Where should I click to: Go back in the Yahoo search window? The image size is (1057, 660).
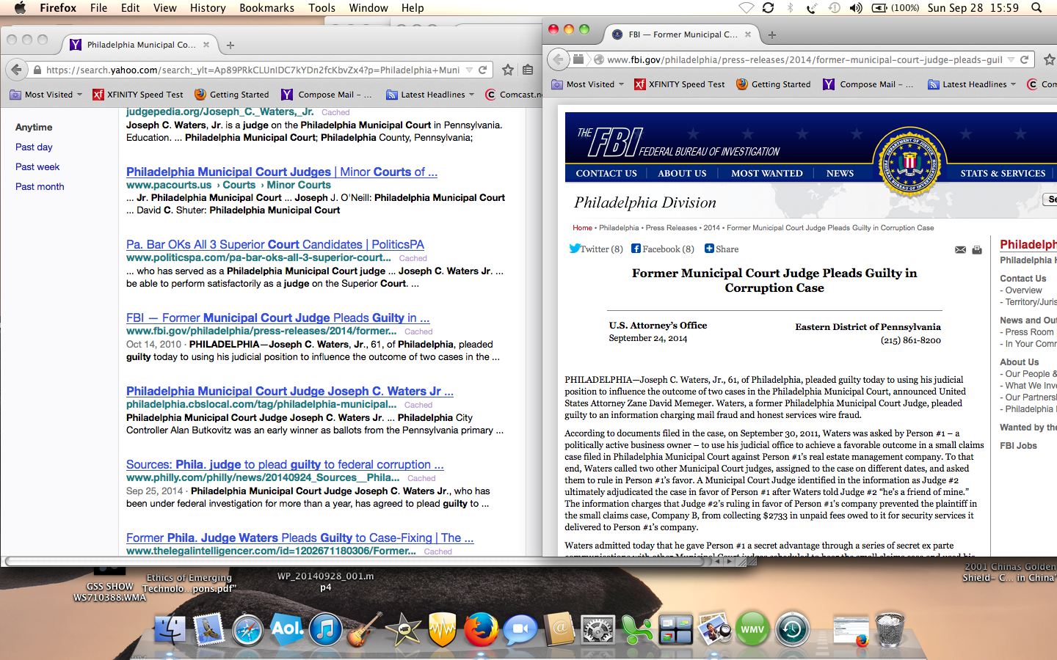coord(16,70)
